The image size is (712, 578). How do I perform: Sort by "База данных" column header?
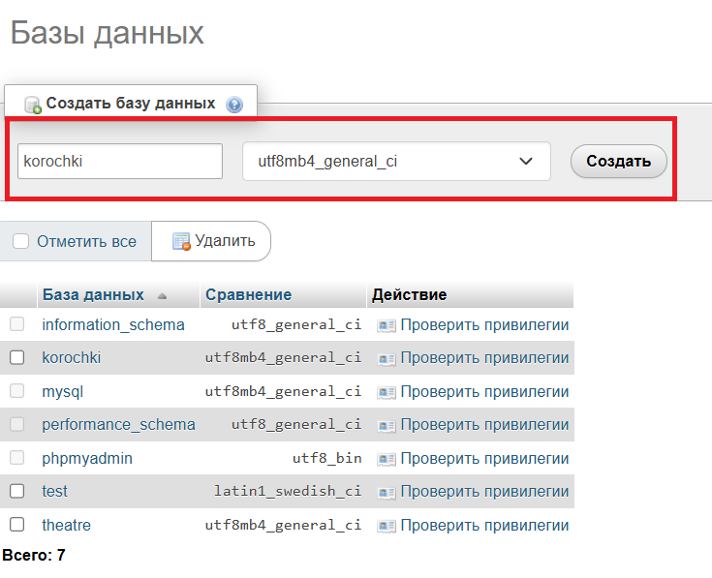pyautogui.click(x=93, y=295)
